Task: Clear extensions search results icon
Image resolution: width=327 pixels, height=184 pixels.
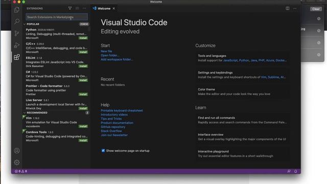Action: pyautogui.click(x=77, y=8)
